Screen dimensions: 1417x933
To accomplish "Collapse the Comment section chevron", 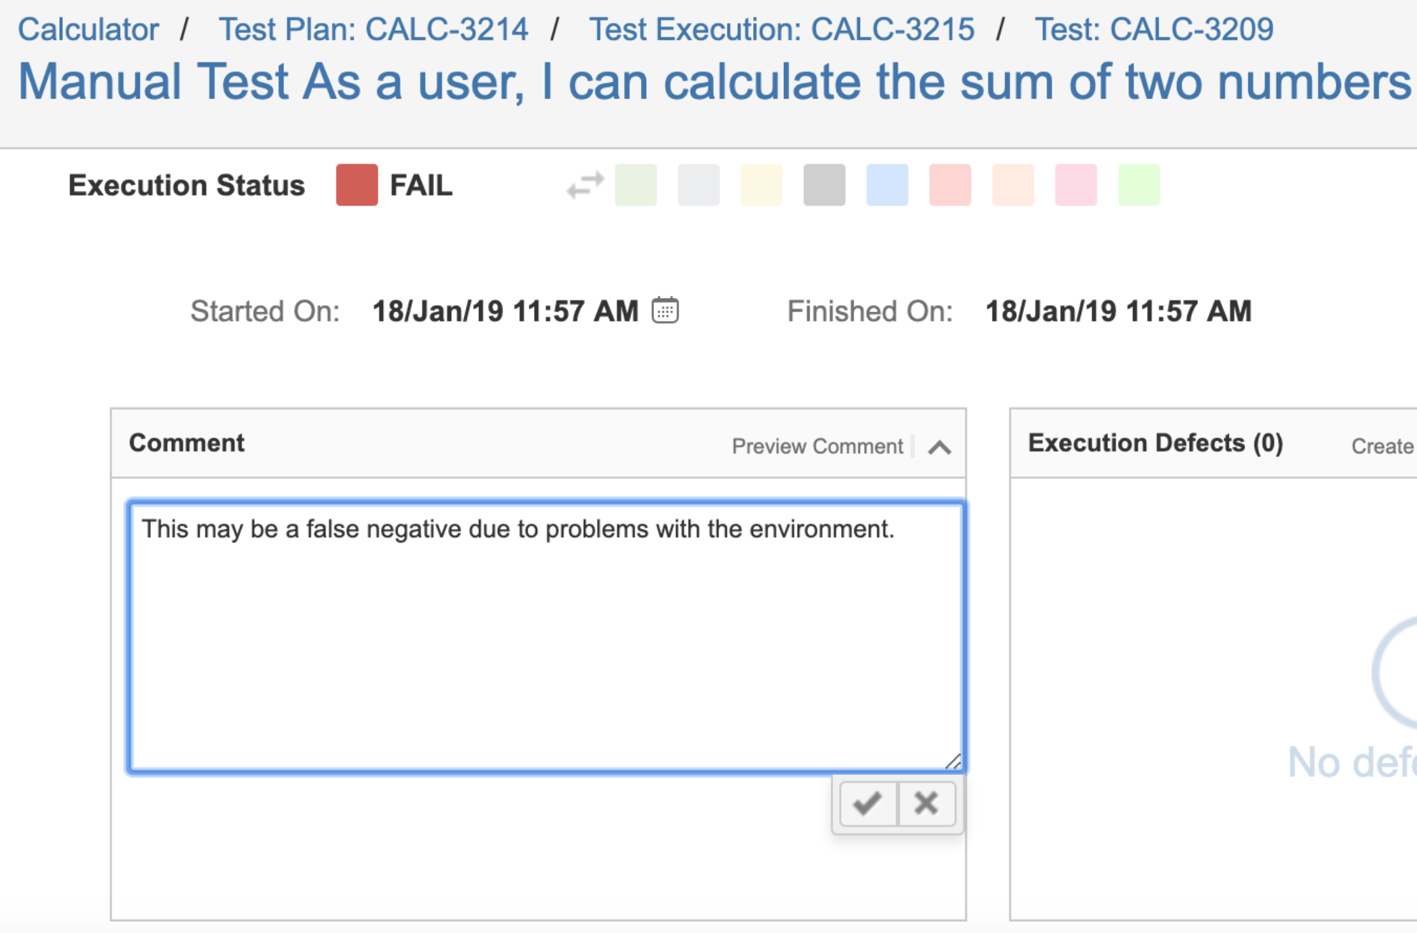I will [x=939, y=447].
